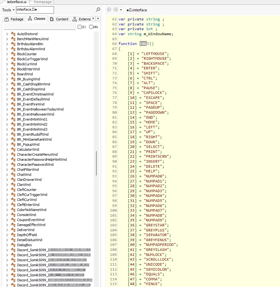This screenshot has height=287, width=280.
Task: Click the class list vertical scrollbar thumb
Action: point(96,163)
